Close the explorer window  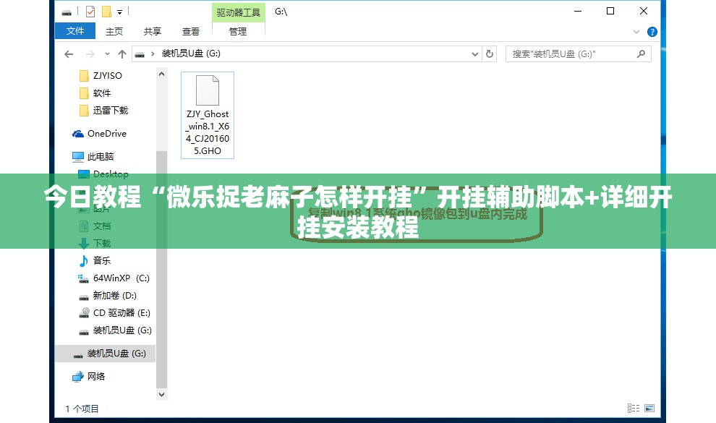coord(644,11)
